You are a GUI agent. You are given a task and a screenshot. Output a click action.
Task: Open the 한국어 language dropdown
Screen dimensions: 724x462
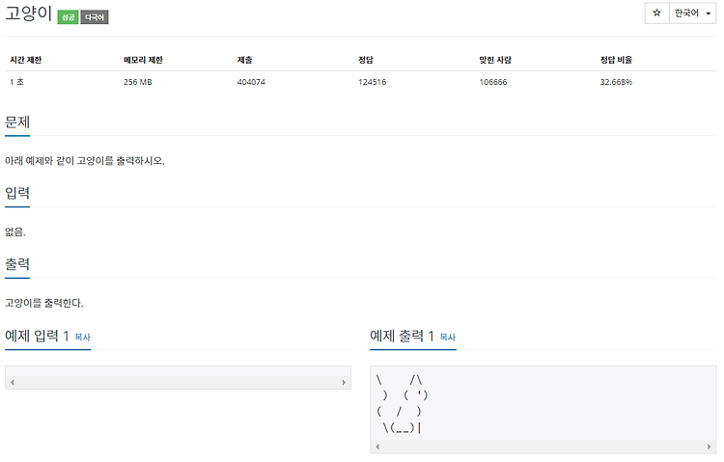click(692, 13)
